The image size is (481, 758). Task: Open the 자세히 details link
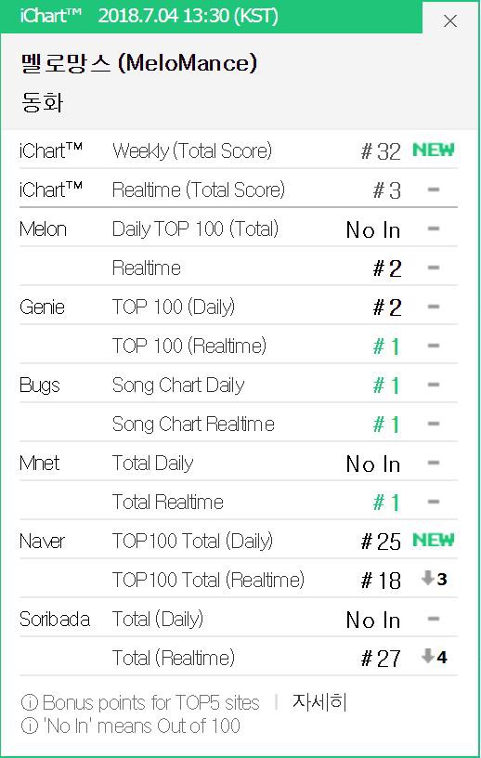319,702
